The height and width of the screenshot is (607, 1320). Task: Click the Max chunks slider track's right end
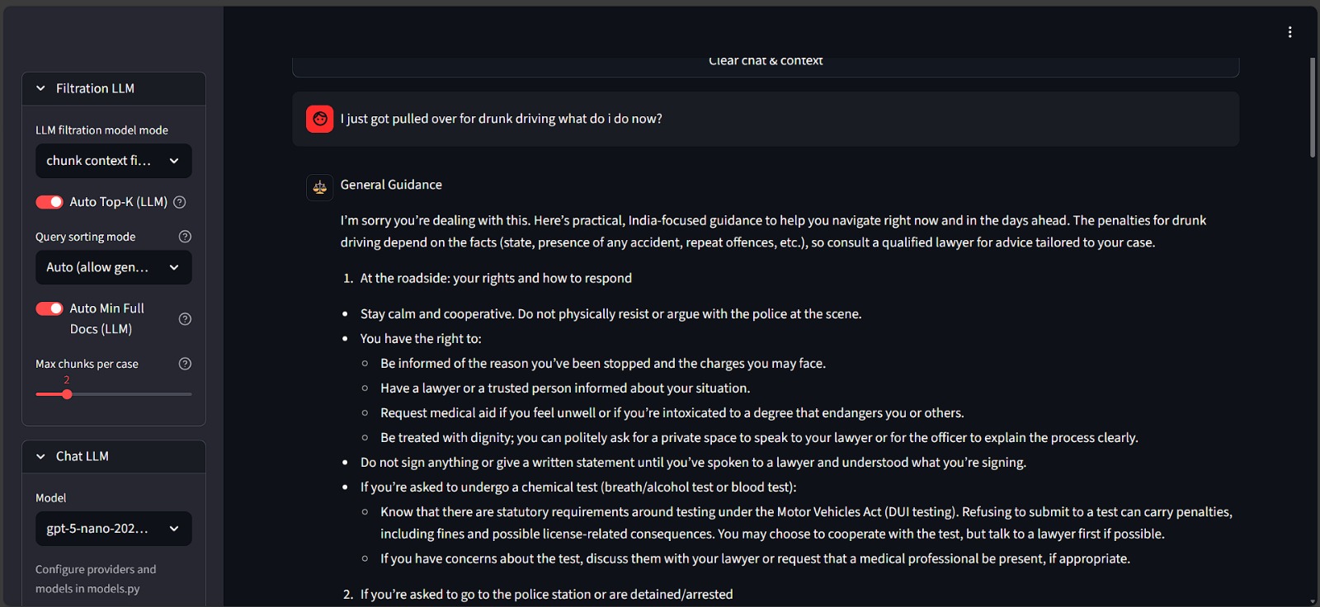coord(190,394)
